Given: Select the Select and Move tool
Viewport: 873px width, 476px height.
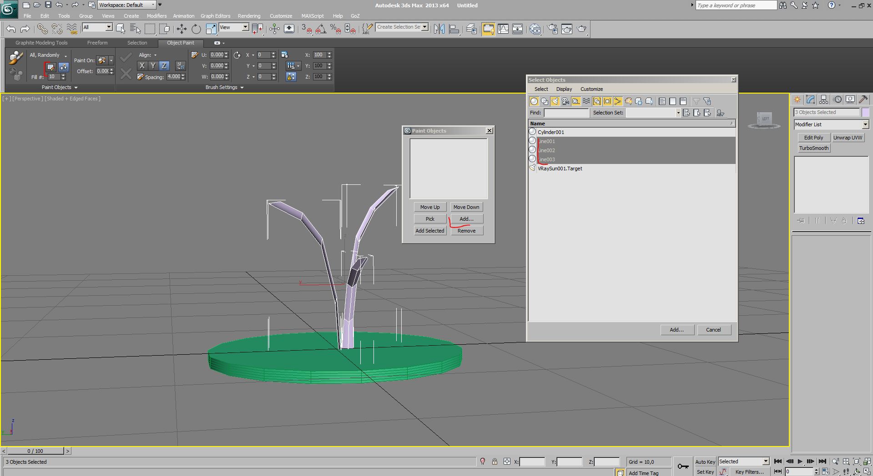Looking at the screenshot, I should (182, 29).
